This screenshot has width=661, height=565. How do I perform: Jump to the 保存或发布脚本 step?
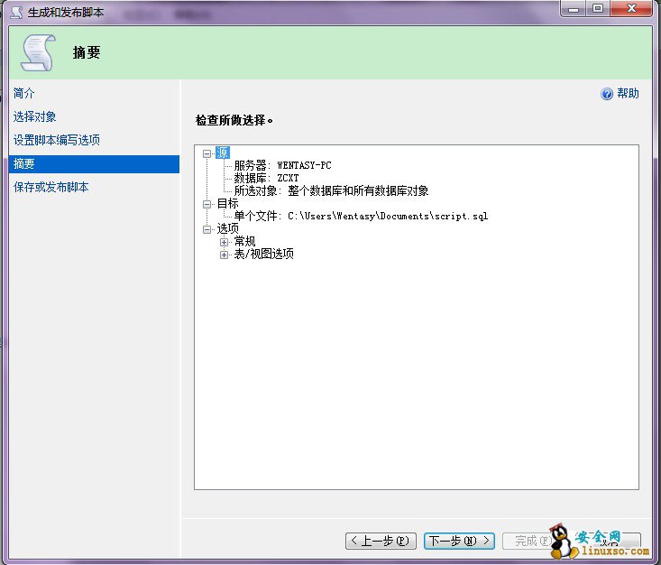tap(51, 187)
